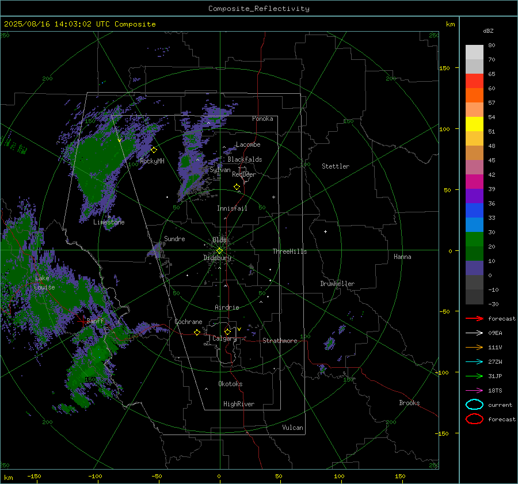Click the red cross marker at Banff
This screenshot has height=484, width=518.
click(x=82, y=321)
